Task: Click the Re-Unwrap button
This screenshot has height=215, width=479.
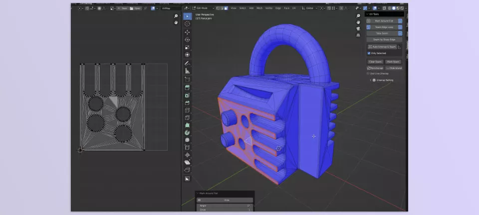Action: click(375, 68)
